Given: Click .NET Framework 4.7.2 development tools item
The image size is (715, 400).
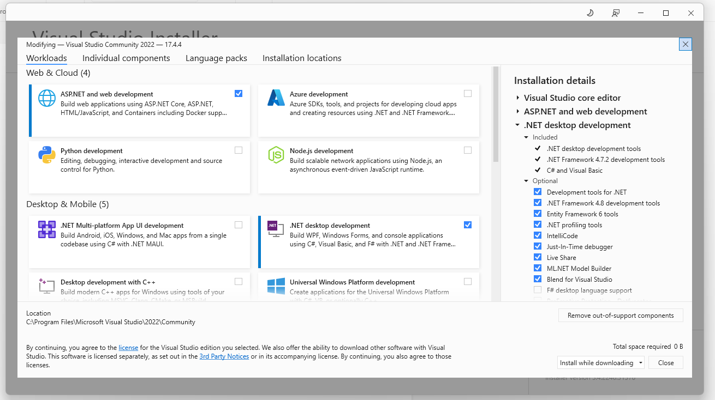Looking at the screenshot, I should [606, 160].
